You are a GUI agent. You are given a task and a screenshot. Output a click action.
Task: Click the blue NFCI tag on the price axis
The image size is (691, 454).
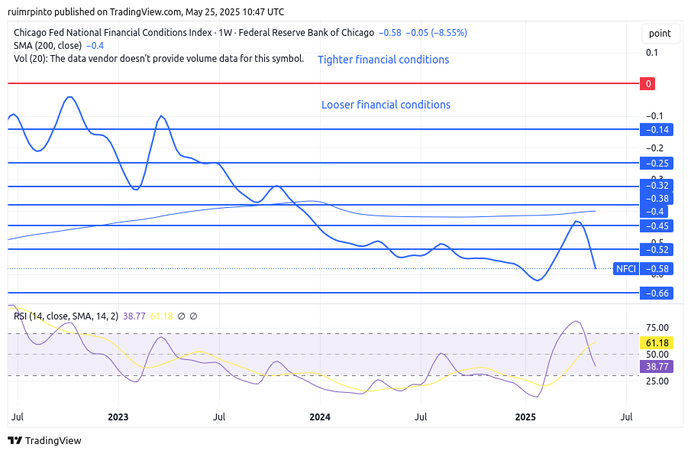[x=625, y=268]
